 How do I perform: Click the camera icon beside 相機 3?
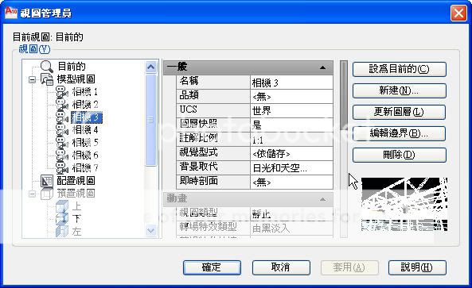(62, 117)
